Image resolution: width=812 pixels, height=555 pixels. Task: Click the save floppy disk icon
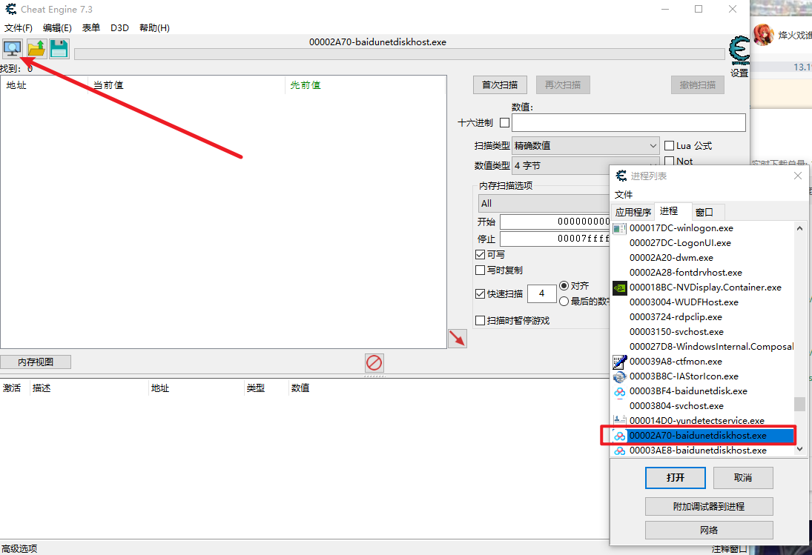[x=59, y=49]
